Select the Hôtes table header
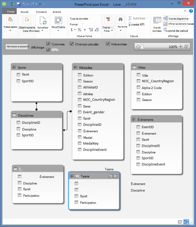196x227 pixels. [x=156, y=67]
